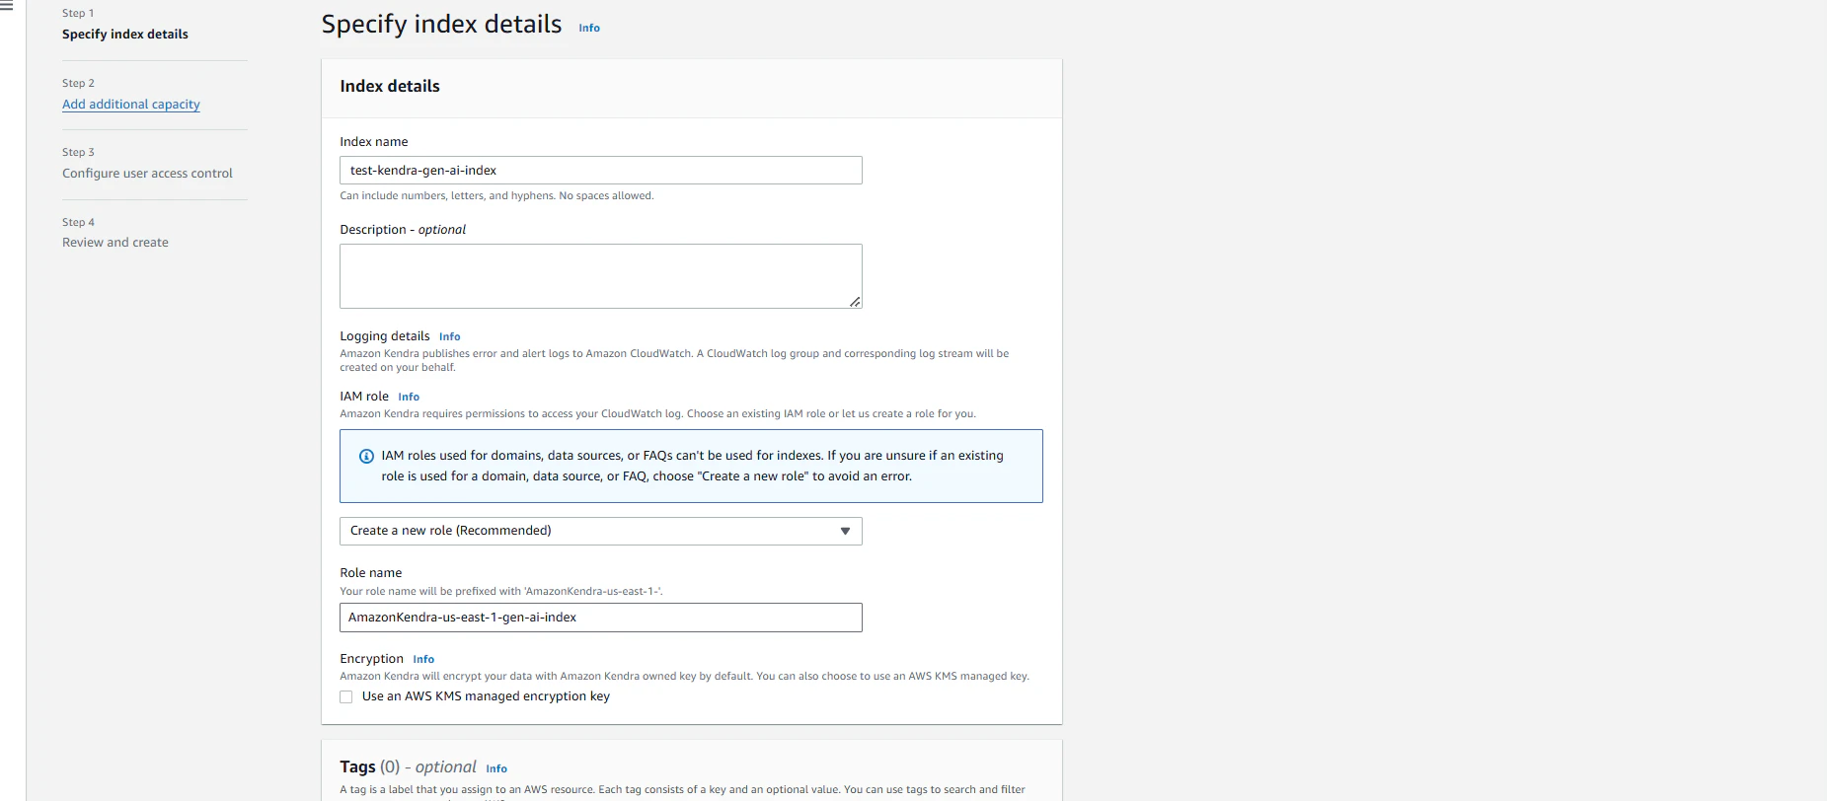Open Info link next to Tags heading
The image size is (1827, 801).
tap(496, 768)
